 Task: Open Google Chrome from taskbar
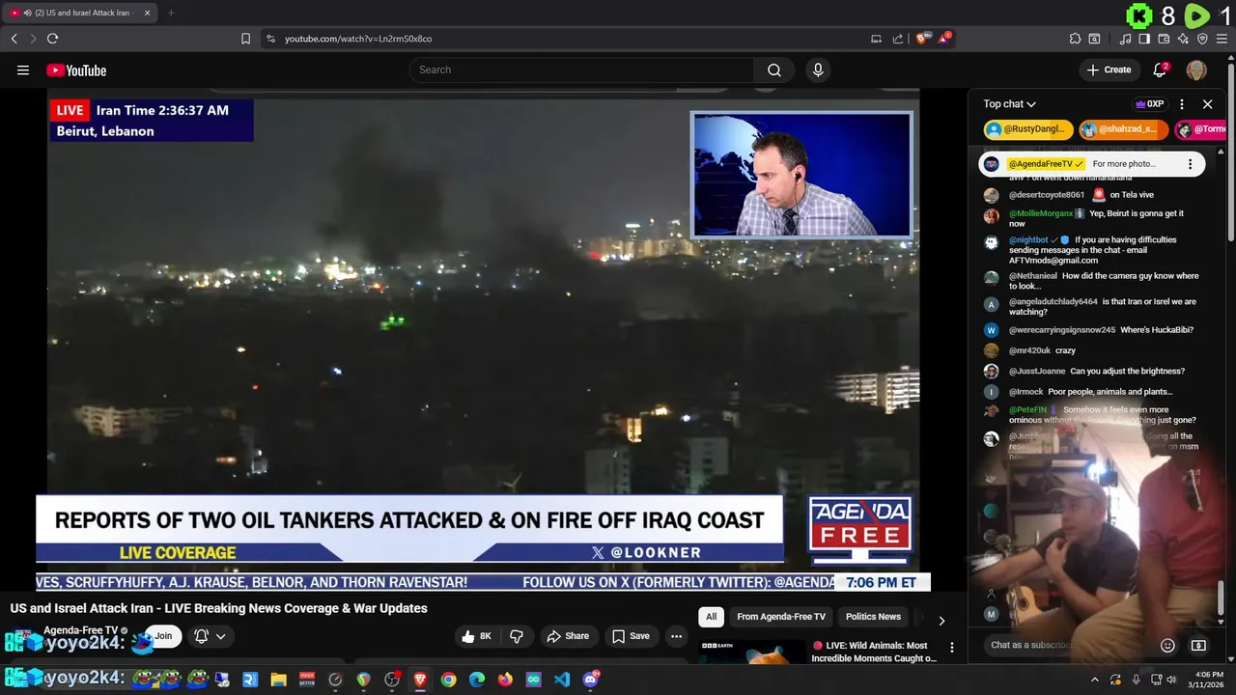(448, 680)
